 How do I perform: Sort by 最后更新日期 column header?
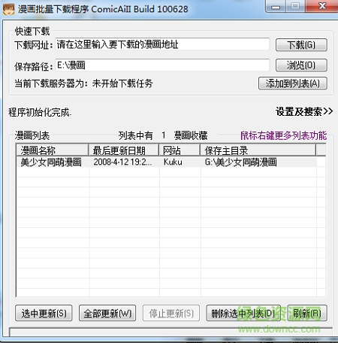pyautogui.click(x=124, y=150)
